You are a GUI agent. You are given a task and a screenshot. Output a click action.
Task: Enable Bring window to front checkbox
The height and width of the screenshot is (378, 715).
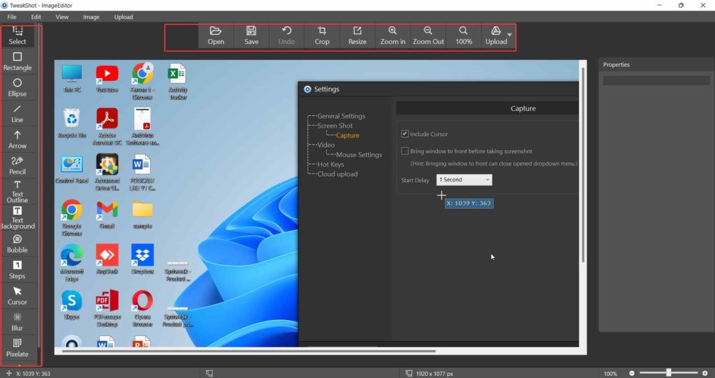click(404, 151)
